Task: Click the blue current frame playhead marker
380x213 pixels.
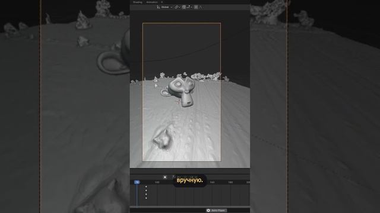Action: [137, 182]
